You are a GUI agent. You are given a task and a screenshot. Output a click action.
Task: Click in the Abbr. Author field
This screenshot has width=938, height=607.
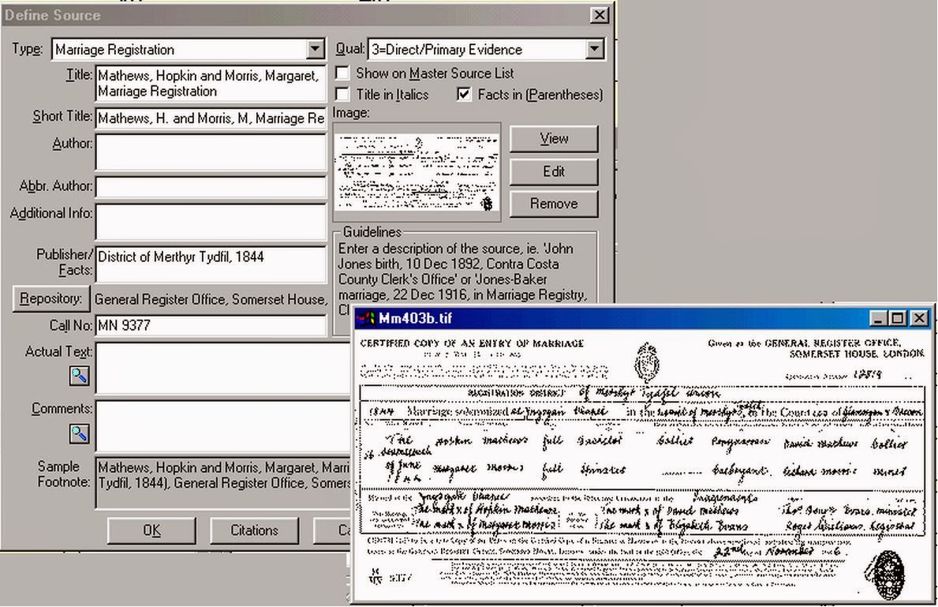pyautogui.click(x=211, y=187)
